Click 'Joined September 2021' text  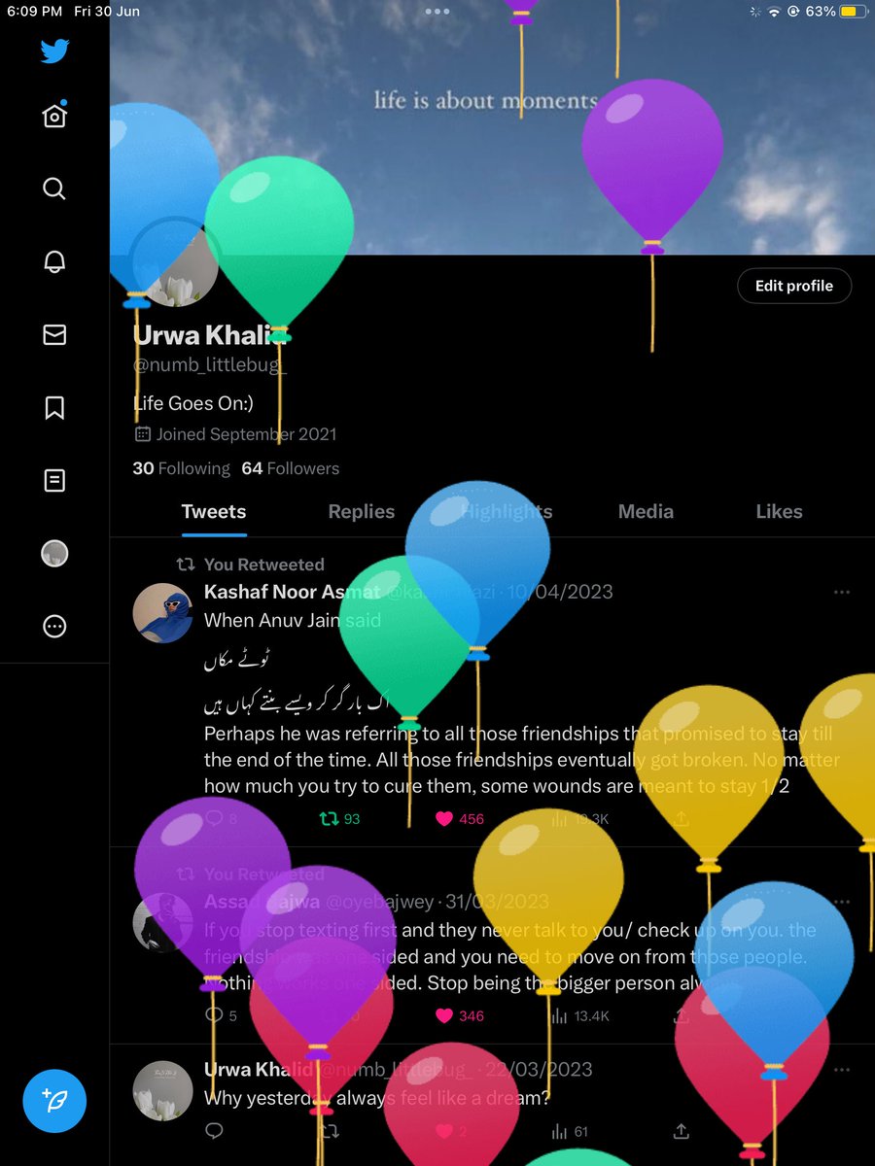click(x=246, y=434)
